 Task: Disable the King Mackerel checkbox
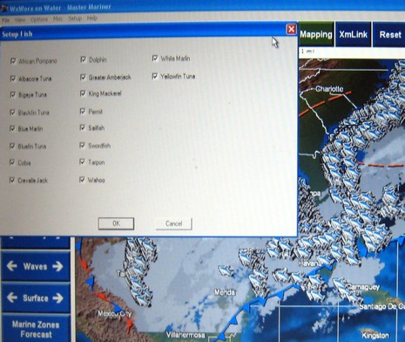[83, 93]
